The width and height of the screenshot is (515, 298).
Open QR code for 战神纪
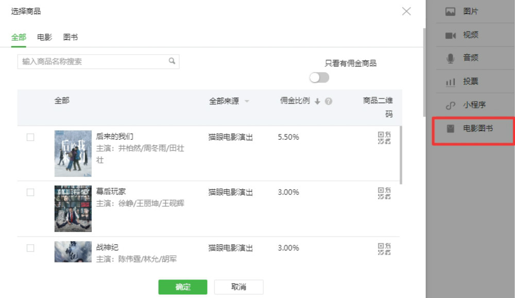point(384,249)
